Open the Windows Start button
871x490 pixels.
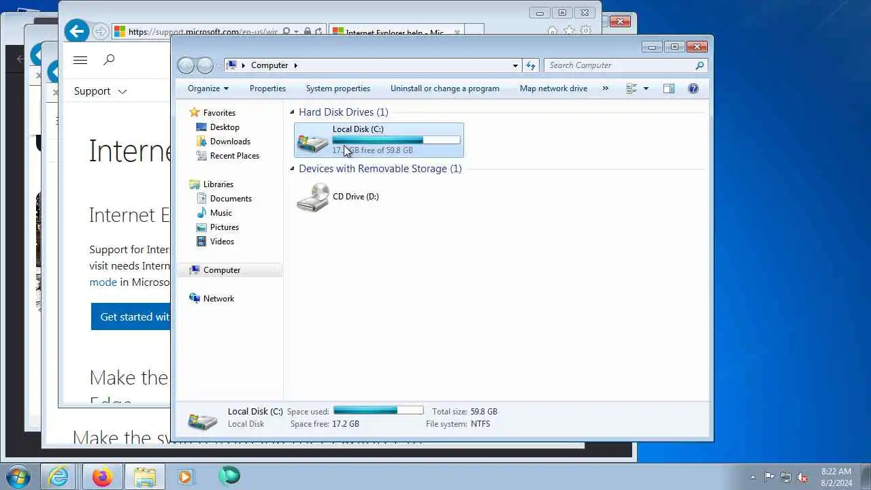[18, 476]
